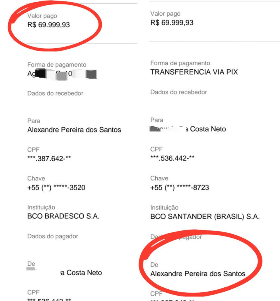Screen dimensions: 280x301
Task: Click the phone key ending in 8723
Action: (x=179, y=188)
